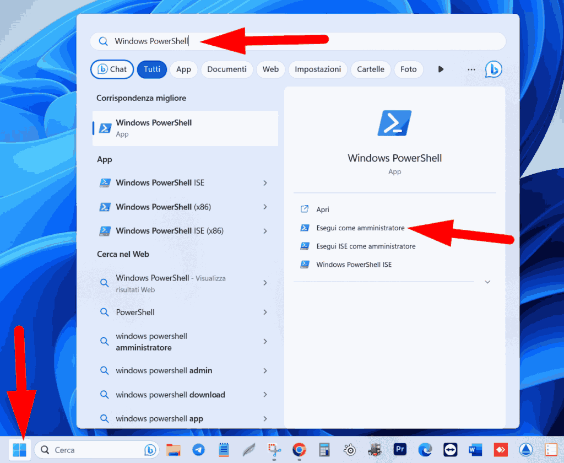
Task: Select the Windows PowerShell ISE (x86) result
Action: tap(185, 231)
